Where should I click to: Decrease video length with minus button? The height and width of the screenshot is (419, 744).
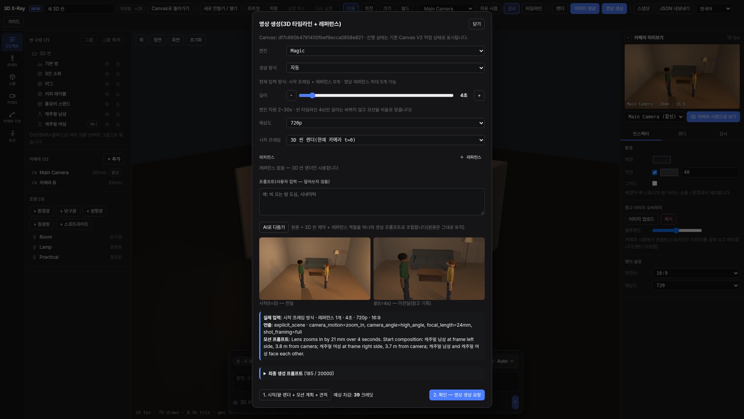[291, 95]
